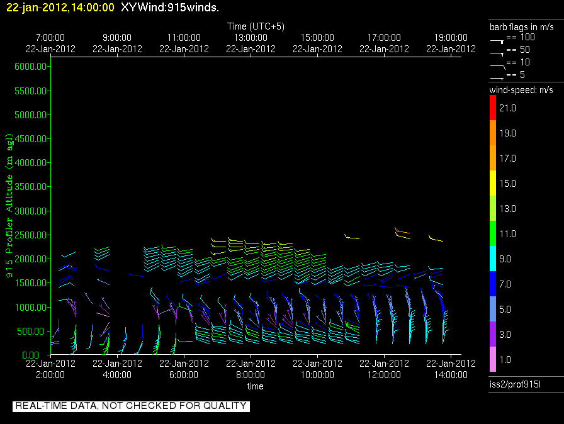The image size is (564, 424).
Task: Click the XYWind:915winds. title text
Action: tap(170, 8)
